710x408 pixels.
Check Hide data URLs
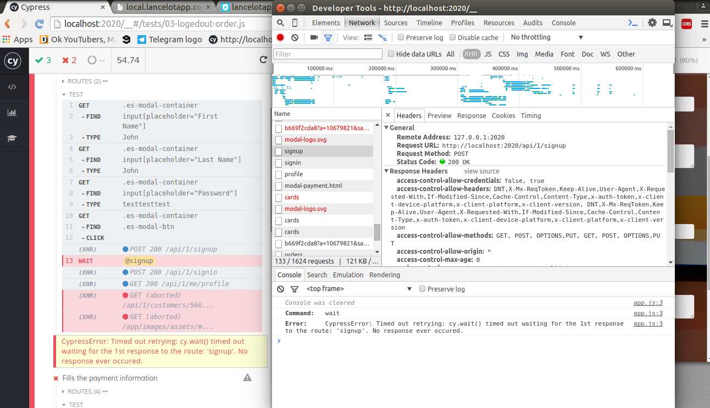(x=391, y=54)
